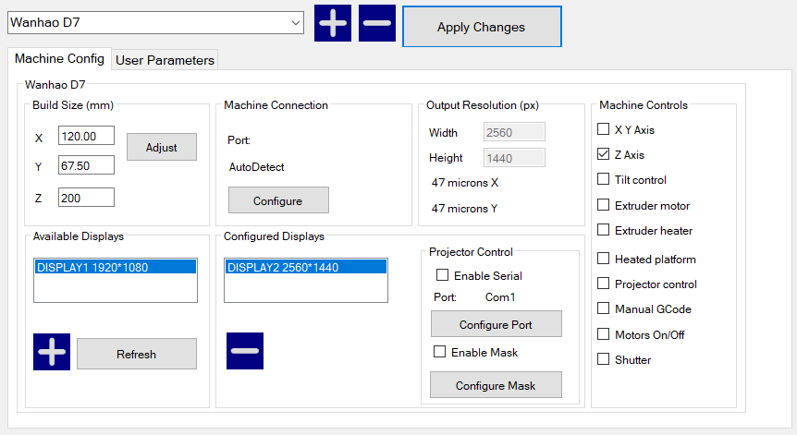Image resolution: width=797 pixels, height=435 pixels.
Task: Refresh the available displays list
Action: [137, 354]
